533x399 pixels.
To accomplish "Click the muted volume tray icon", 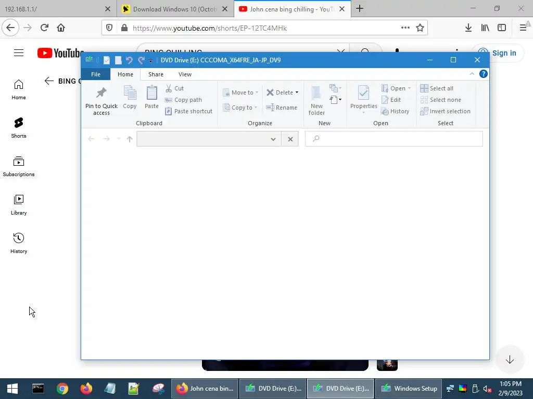I will 487,389.
